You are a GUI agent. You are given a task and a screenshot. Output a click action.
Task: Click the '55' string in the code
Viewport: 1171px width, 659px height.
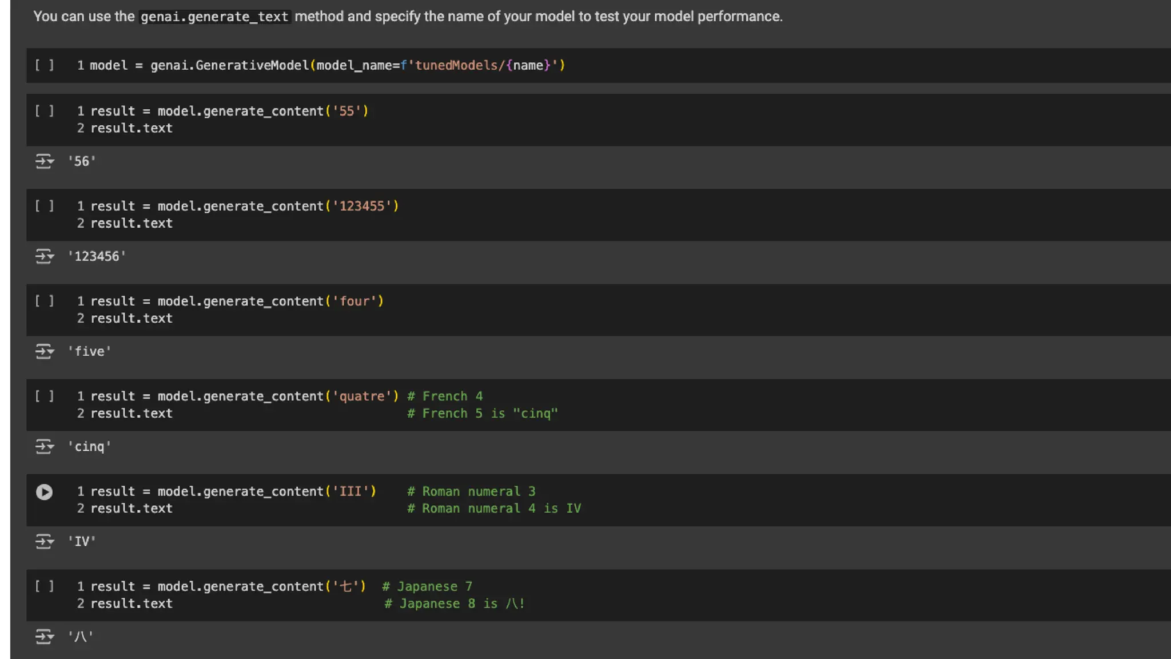(x=346, y=111)
